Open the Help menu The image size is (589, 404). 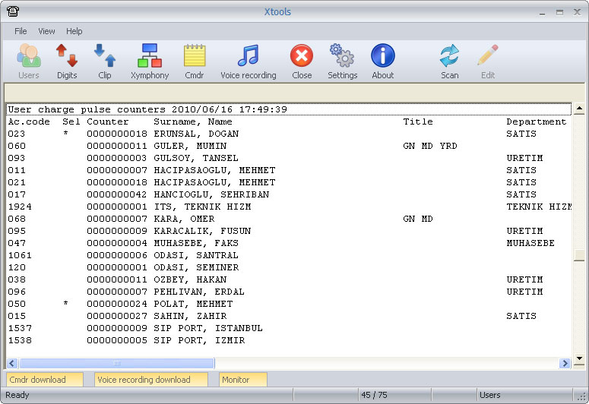[x=74, y=31]
